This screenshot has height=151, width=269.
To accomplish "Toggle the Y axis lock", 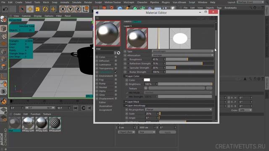I will (70, 9).
